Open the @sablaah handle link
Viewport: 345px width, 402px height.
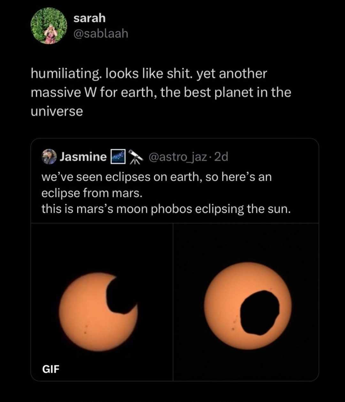(x=101, y=33)
